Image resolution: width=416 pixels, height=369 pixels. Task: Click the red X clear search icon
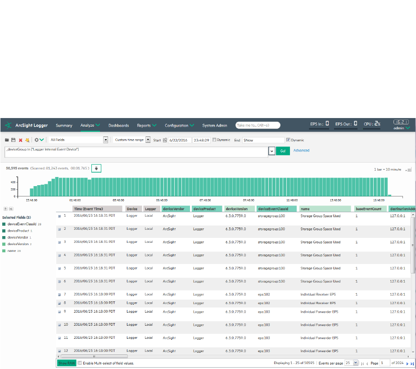coord(20,140)
